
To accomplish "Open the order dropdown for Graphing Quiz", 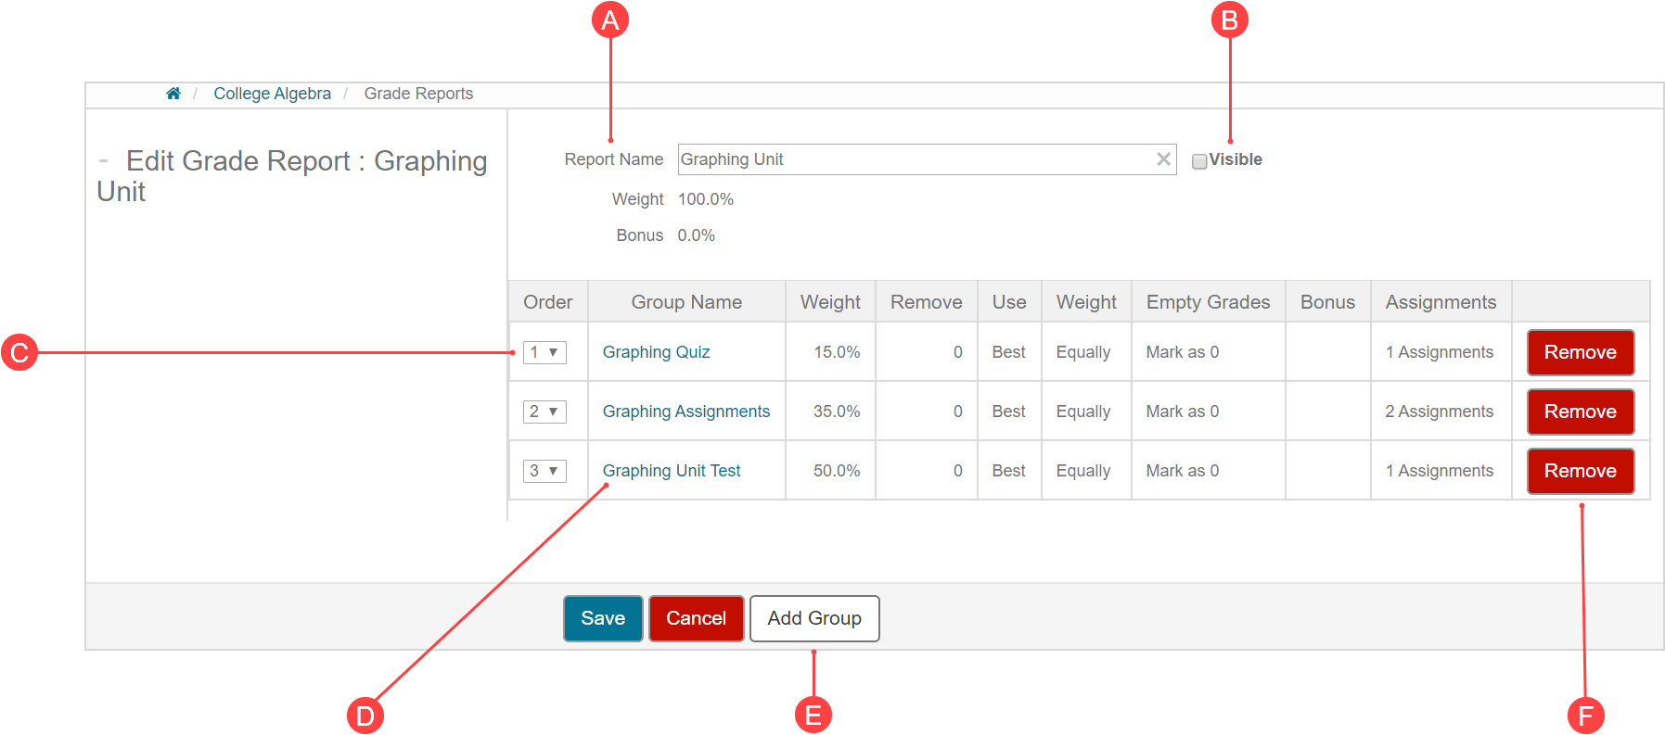I will [544, 352].
